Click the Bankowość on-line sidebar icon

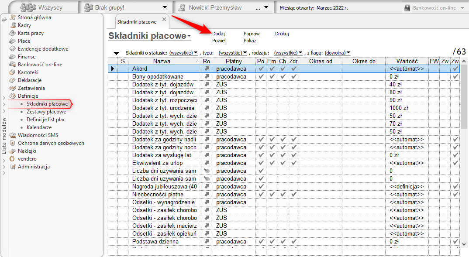[x=13, y=64]
